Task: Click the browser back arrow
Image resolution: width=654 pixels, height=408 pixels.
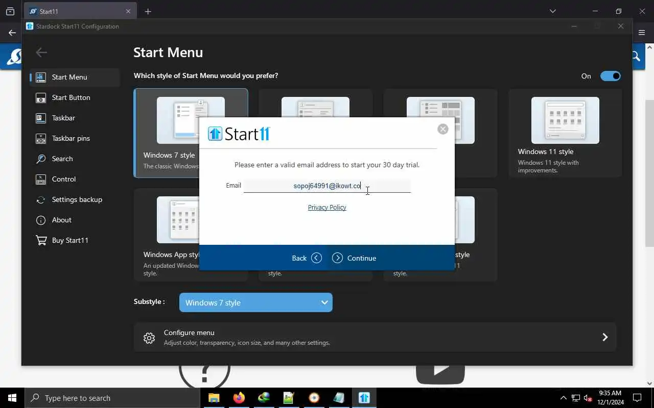Action: point(12,33)
